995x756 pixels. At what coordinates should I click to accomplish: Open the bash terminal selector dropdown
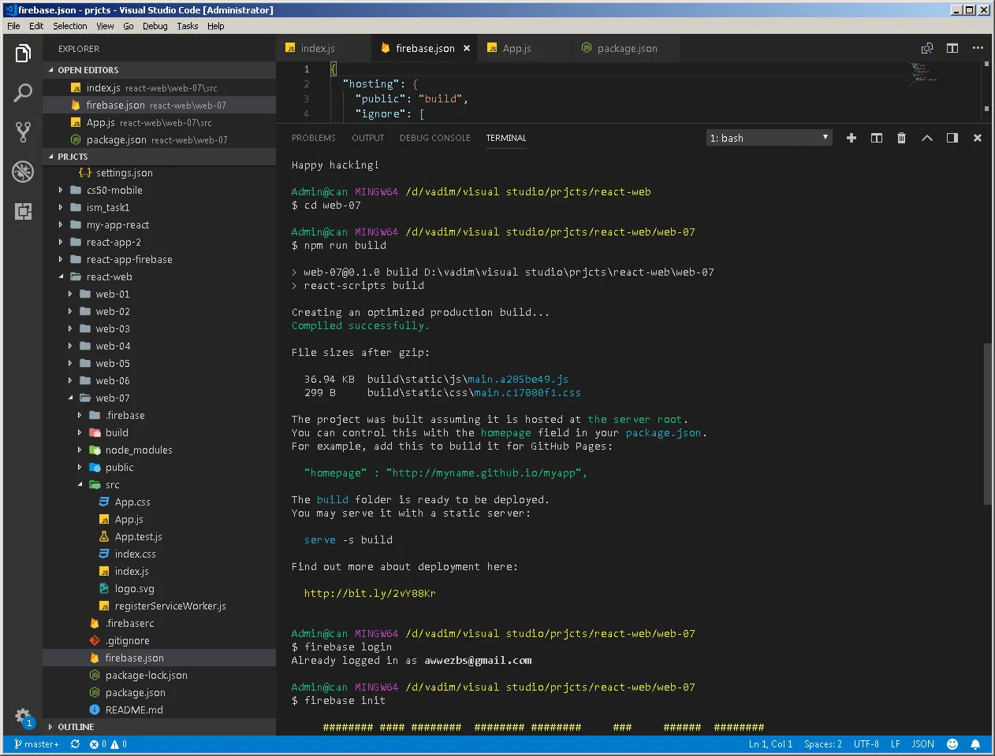click(x=769, y=138)
